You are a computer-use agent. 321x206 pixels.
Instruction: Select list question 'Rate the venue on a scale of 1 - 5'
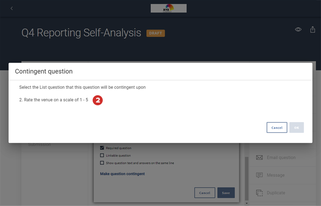[x=54, y=100]
